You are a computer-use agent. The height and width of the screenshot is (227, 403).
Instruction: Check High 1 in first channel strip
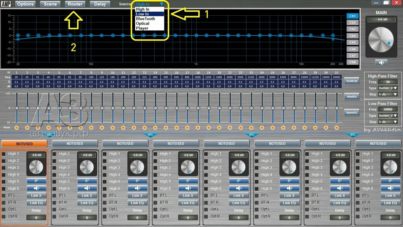click(x=4, y=154)
